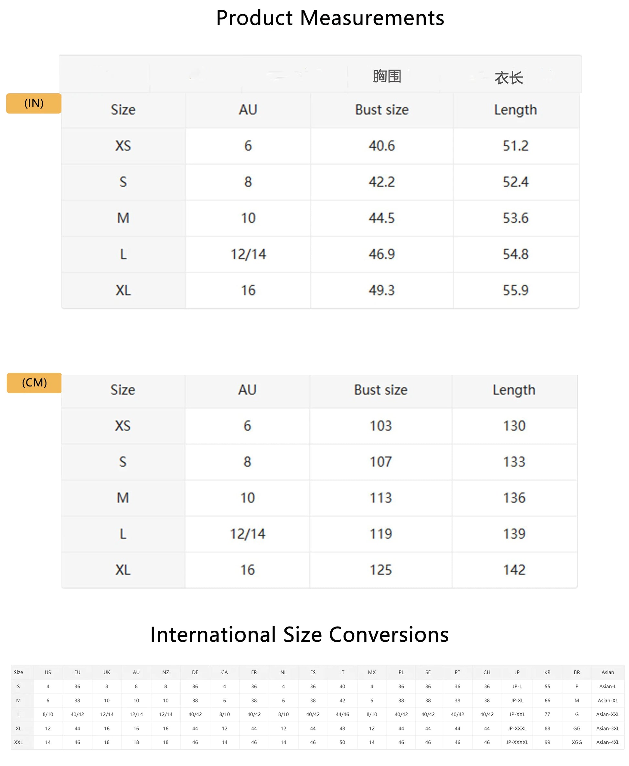Select the Asian-4XL conversion cell
The width and height of the screenshot is (629, 766).
tap(608, 742)
